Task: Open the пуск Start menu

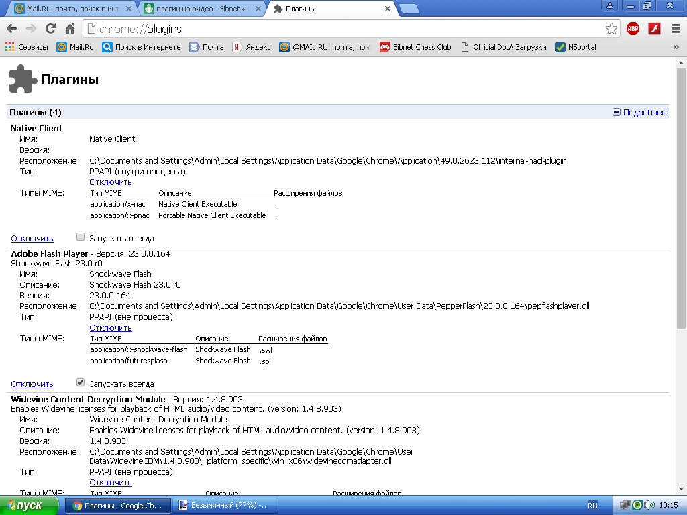Action: click(x=29, y=506)
